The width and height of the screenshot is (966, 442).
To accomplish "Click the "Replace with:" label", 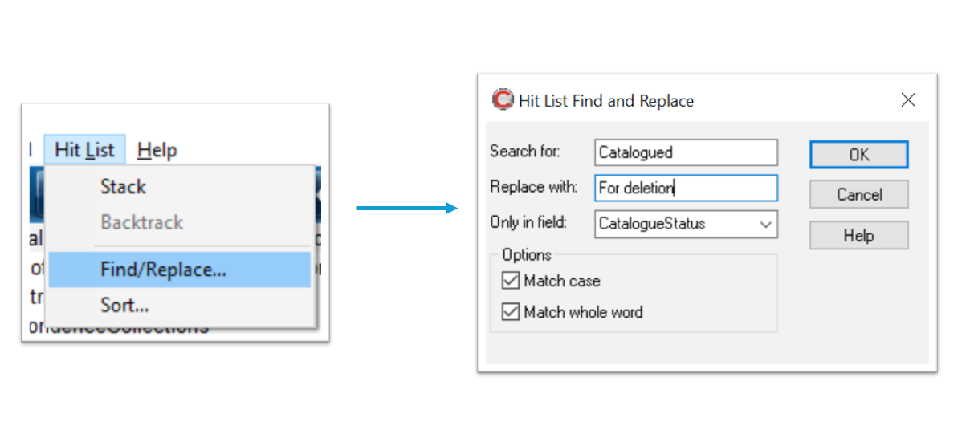I will pos(533,187).
